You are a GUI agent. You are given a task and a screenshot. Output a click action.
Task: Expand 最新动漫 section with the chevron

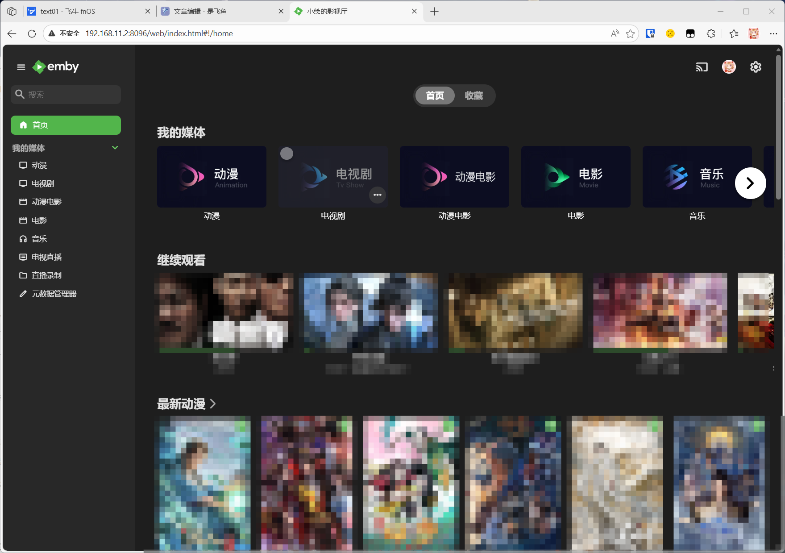[213, 404]
